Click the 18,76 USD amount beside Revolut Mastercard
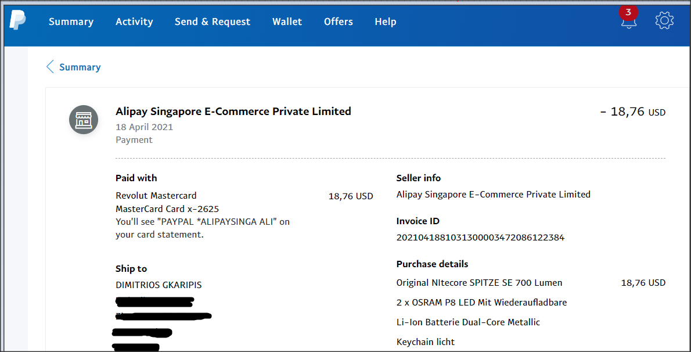Screen dimensions: 691x352 351,196
